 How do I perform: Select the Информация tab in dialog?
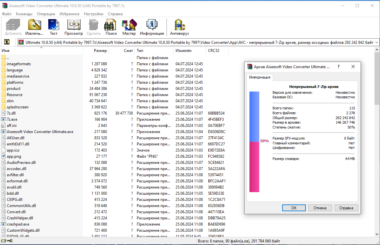pyautogui.click(x=259, y=77)
